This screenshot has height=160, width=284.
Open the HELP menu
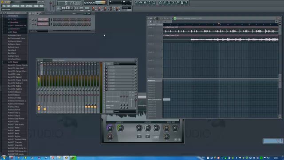tap(41, 6)
